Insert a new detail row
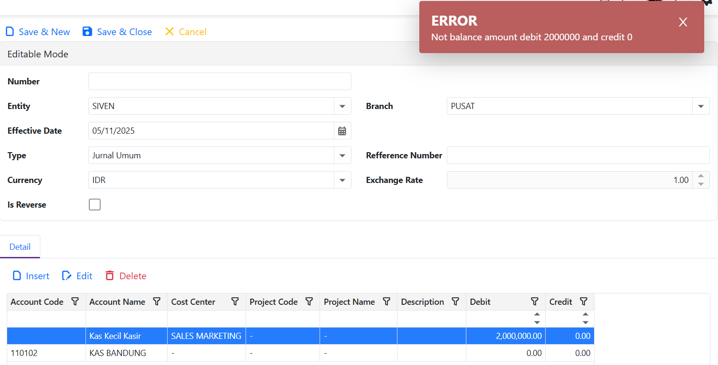 pos(31,276)
